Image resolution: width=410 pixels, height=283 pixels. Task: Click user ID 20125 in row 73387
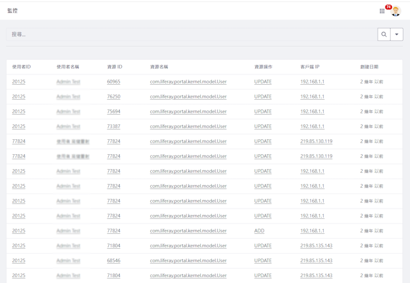19,126
